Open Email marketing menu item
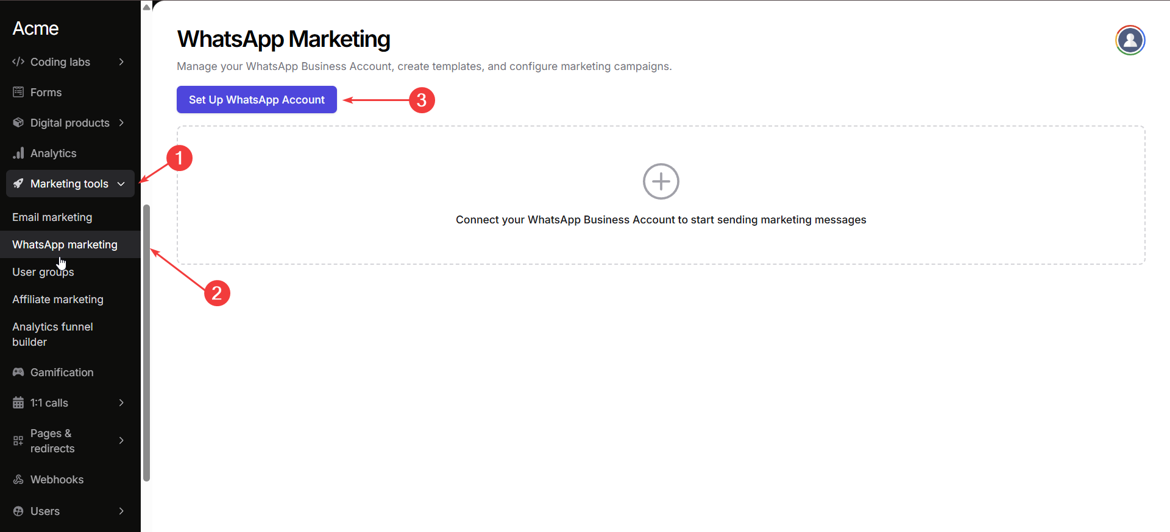Screen dimensions: 1170x532 (52, 217)
